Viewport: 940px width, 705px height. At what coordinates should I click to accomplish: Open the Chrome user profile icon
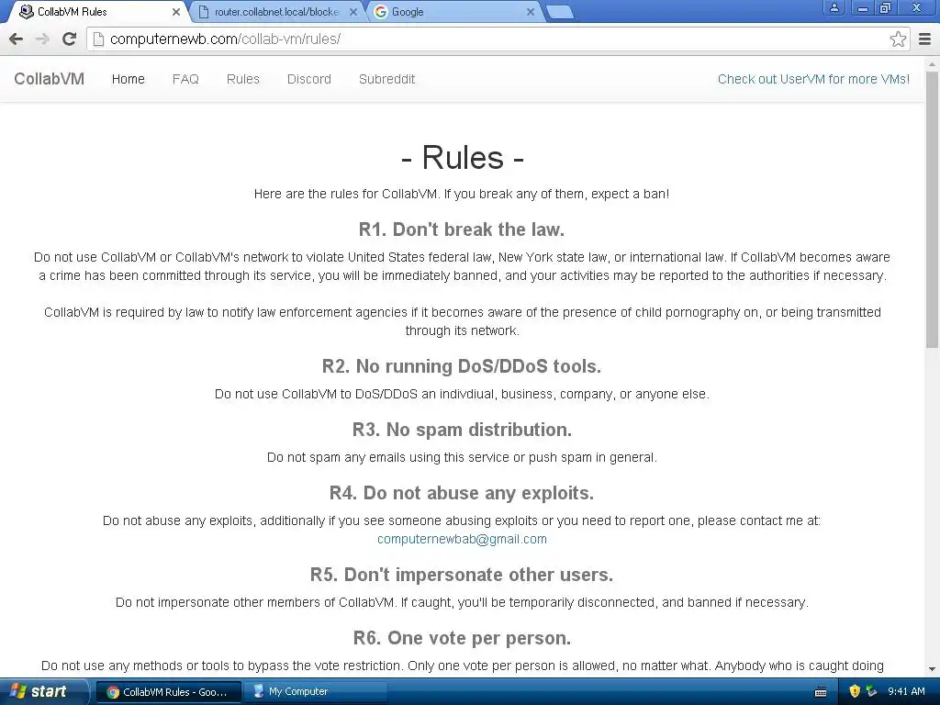point(834,7)
